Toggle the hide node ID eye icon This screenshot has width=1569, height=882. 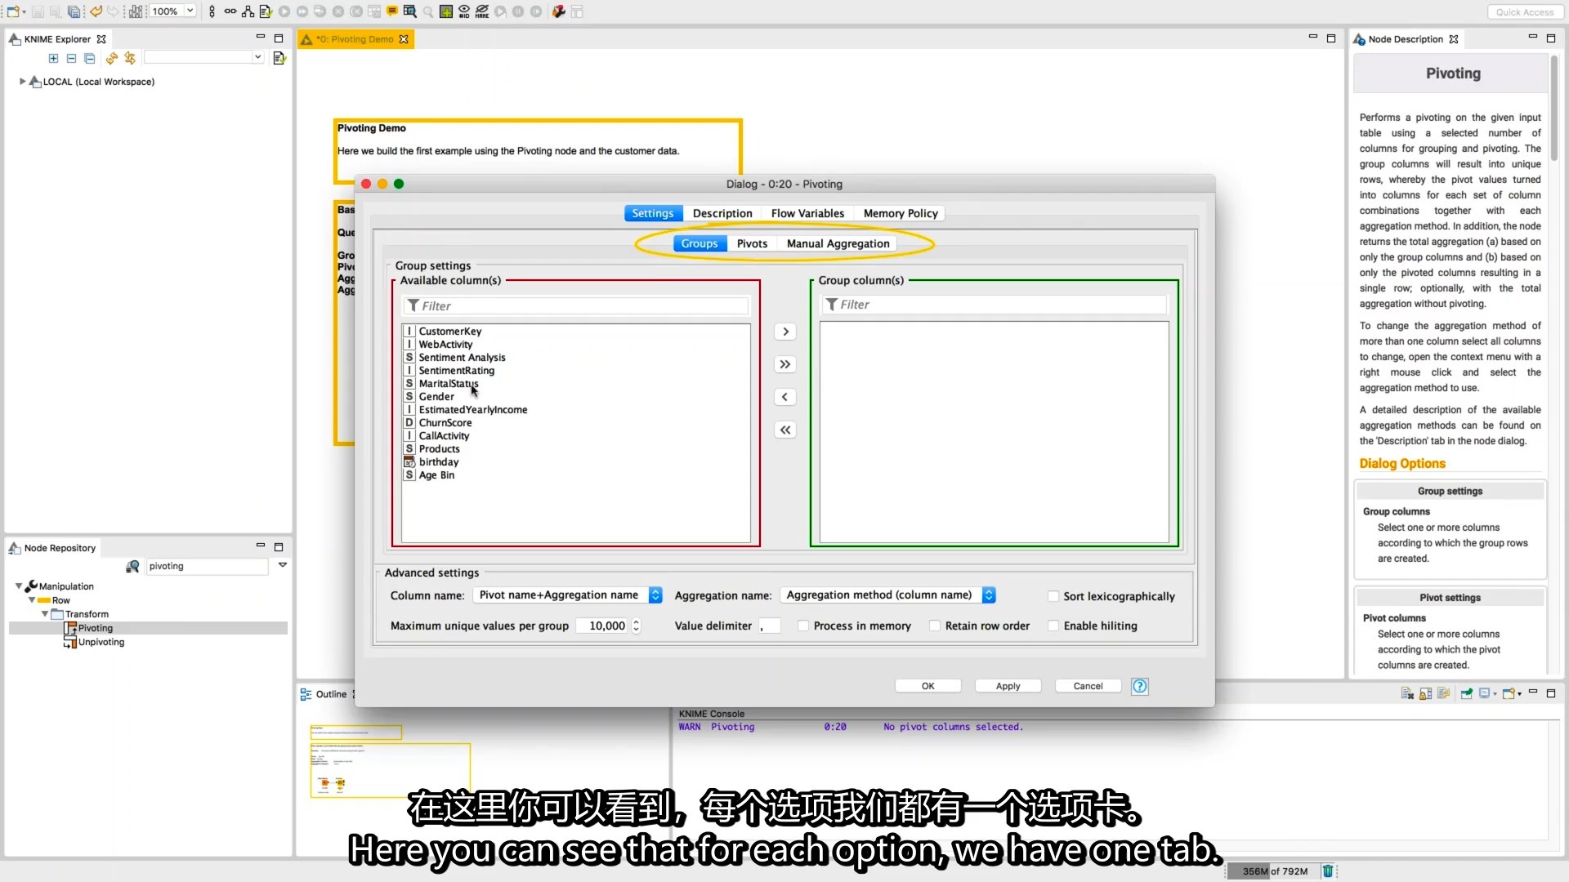click(464, 11)
